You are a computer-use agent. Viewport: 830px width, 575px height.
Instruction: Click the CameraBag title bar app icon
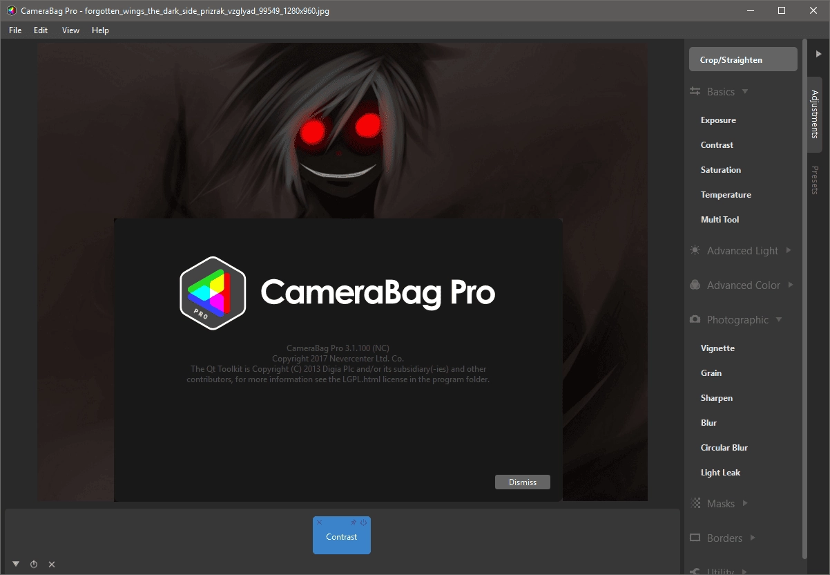pyautogui.click(x=12, y=10)
